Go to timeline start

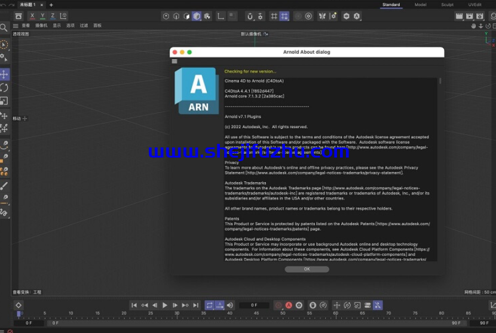click(x=134, y=305)
